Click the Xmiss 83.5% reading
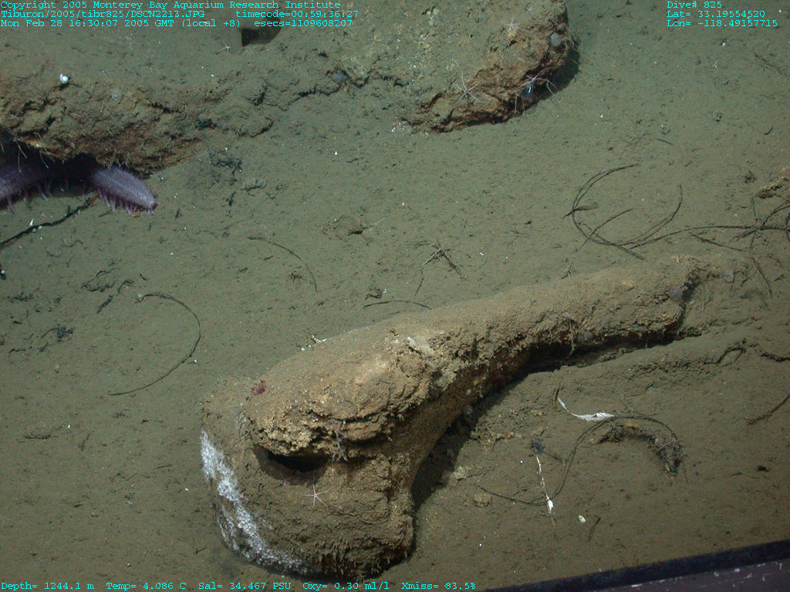Screen dimensions: 790x592 (438, 586)
